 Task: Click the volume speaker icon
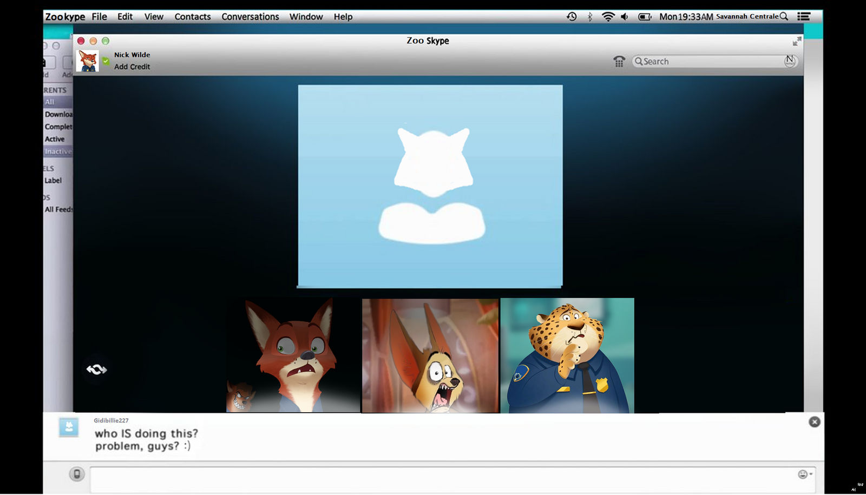tap(625, 17)
